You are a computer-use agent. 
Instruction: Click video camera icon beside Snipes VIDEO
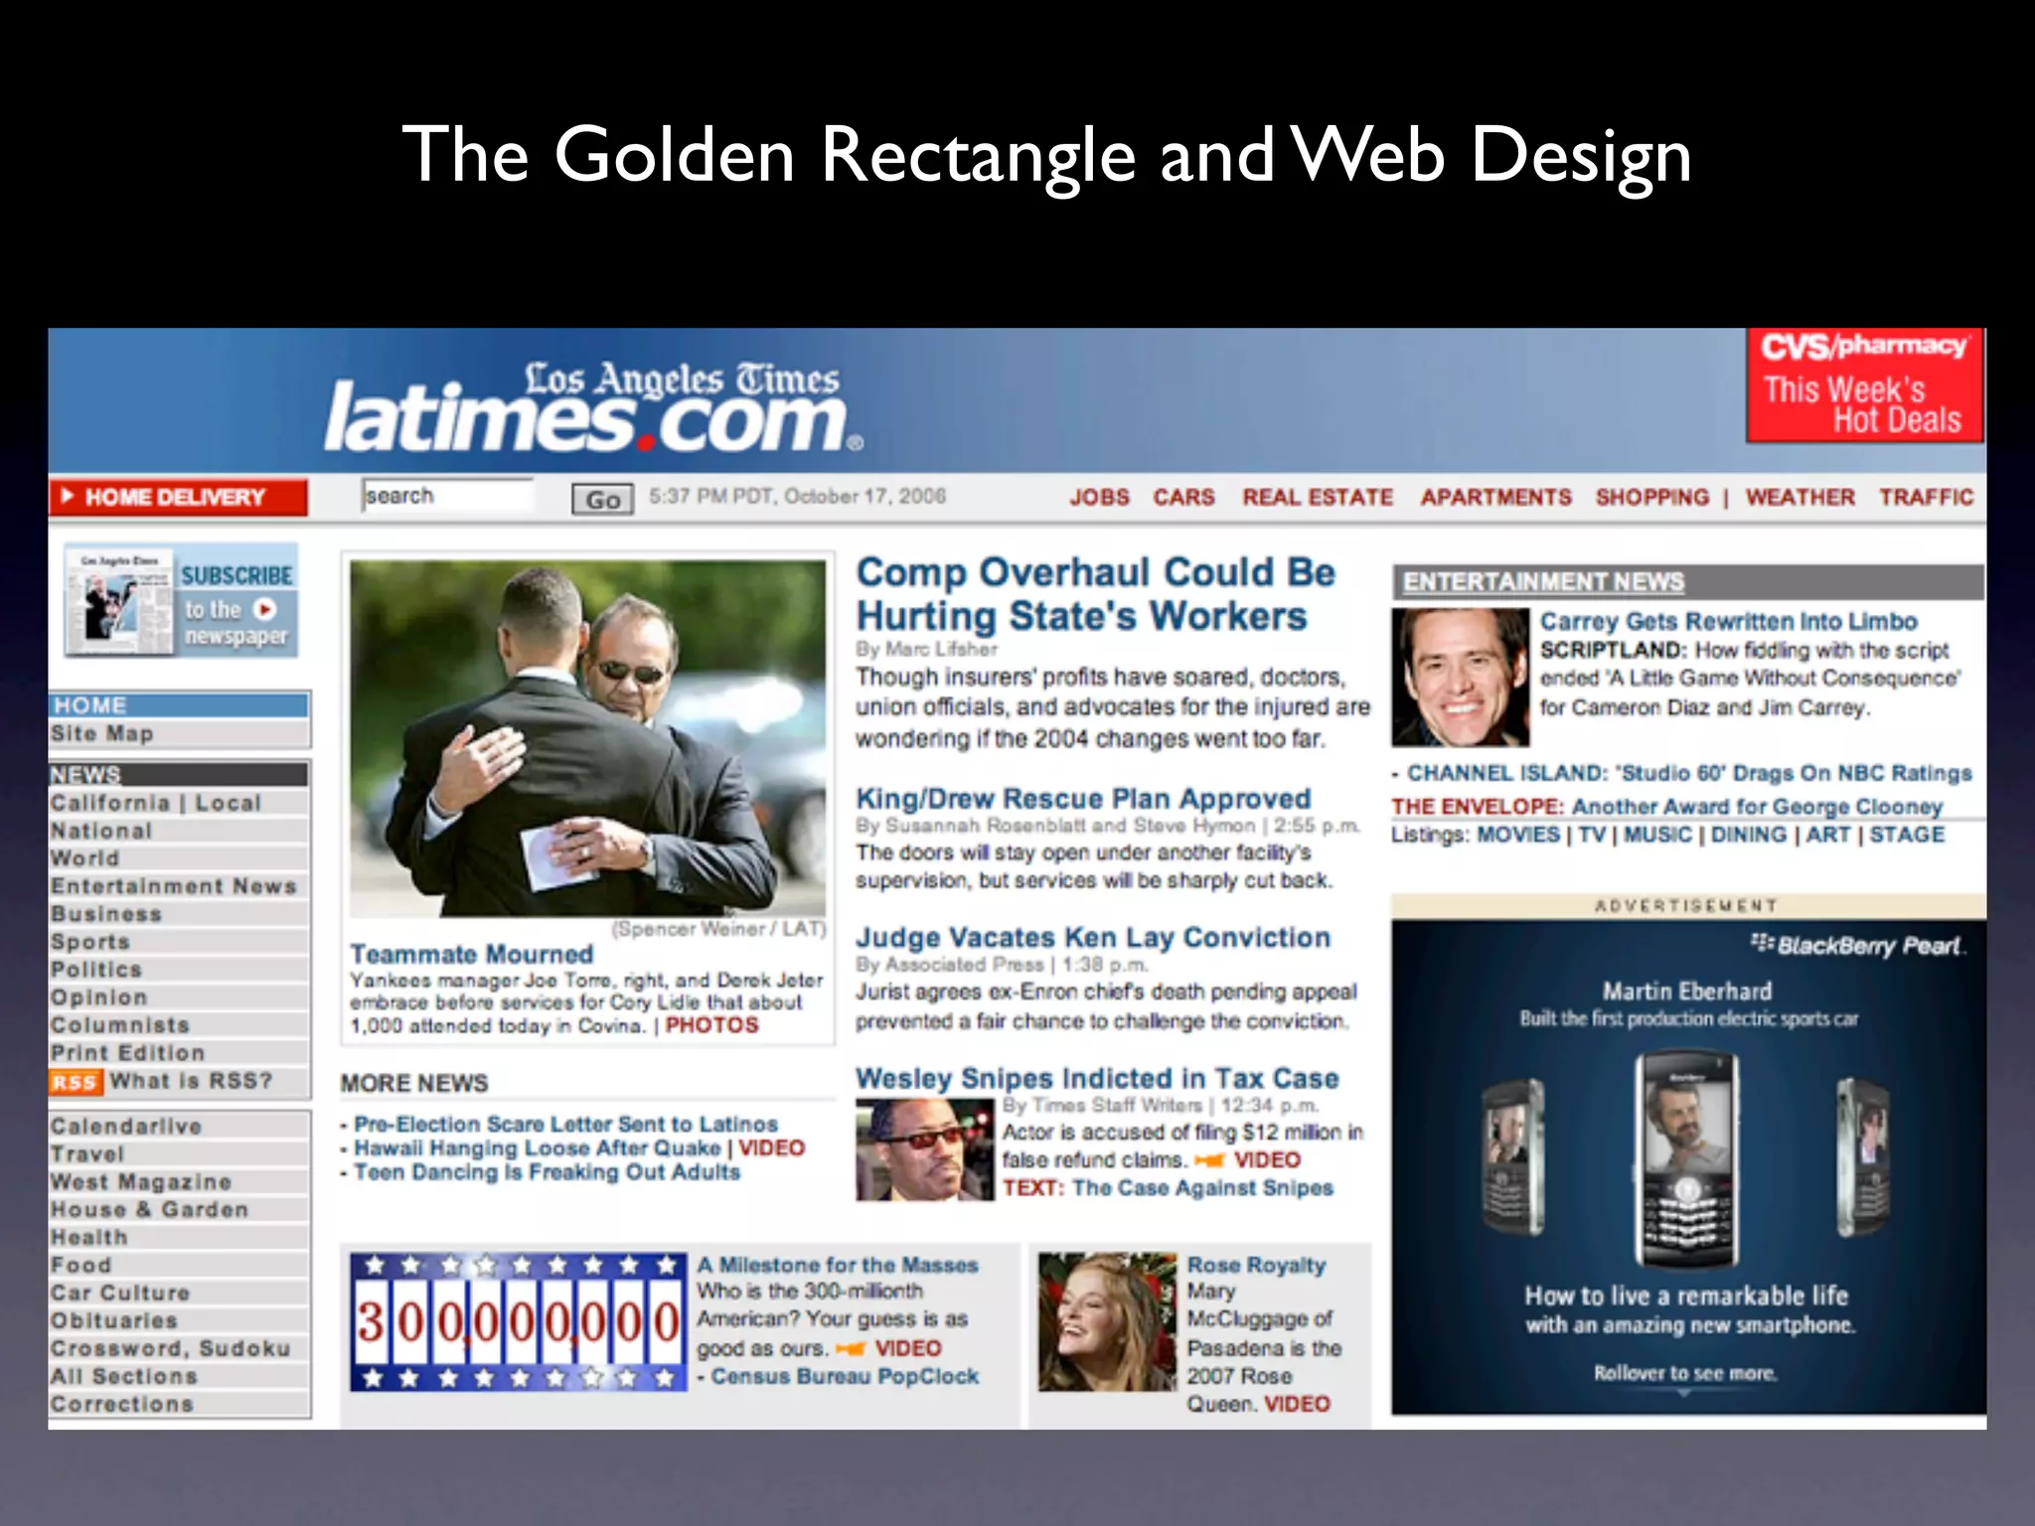tap(1208, 1160)
